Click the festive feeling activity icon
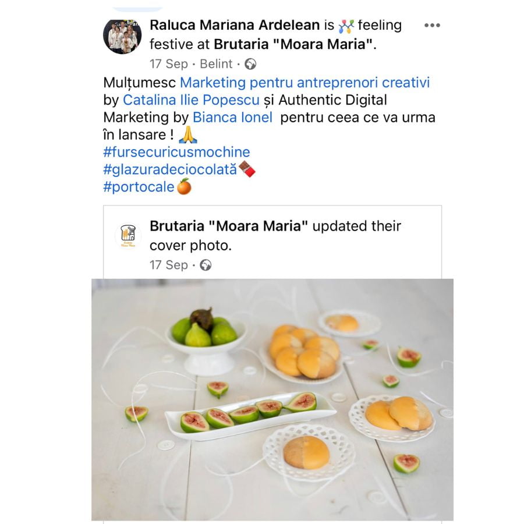Viewport: 524px width, 524px height. [x=346, y=26]
